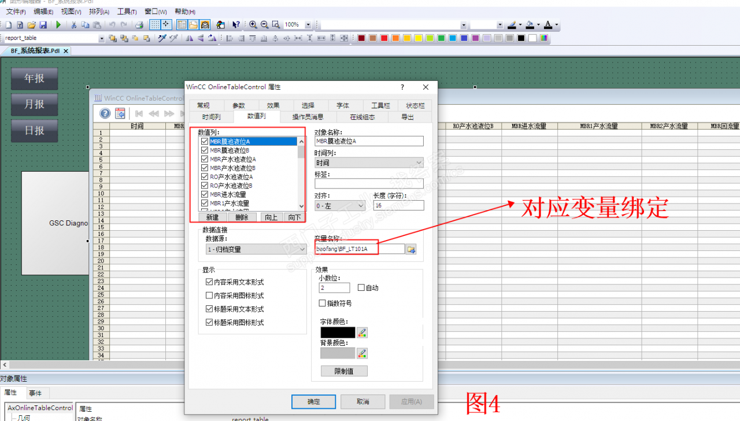Image resolution: width=740 pixels, height=421 pixels.
Task: Rotate object using the rotate icon
Action: 212,38
